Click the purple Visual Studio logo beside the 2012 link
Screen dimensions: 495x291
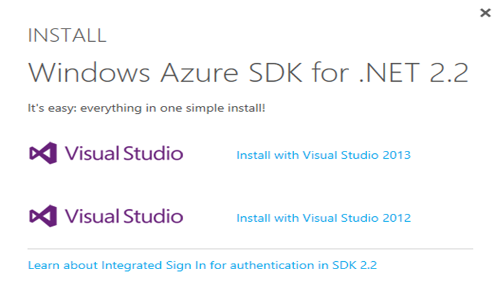point(42,216)
